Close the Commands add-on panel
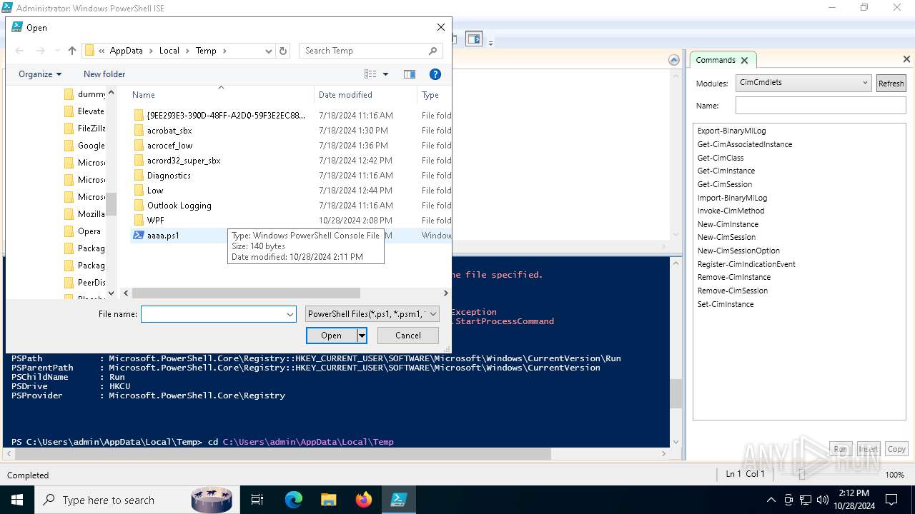Viewport: 915px width, 514px height. 906,59
